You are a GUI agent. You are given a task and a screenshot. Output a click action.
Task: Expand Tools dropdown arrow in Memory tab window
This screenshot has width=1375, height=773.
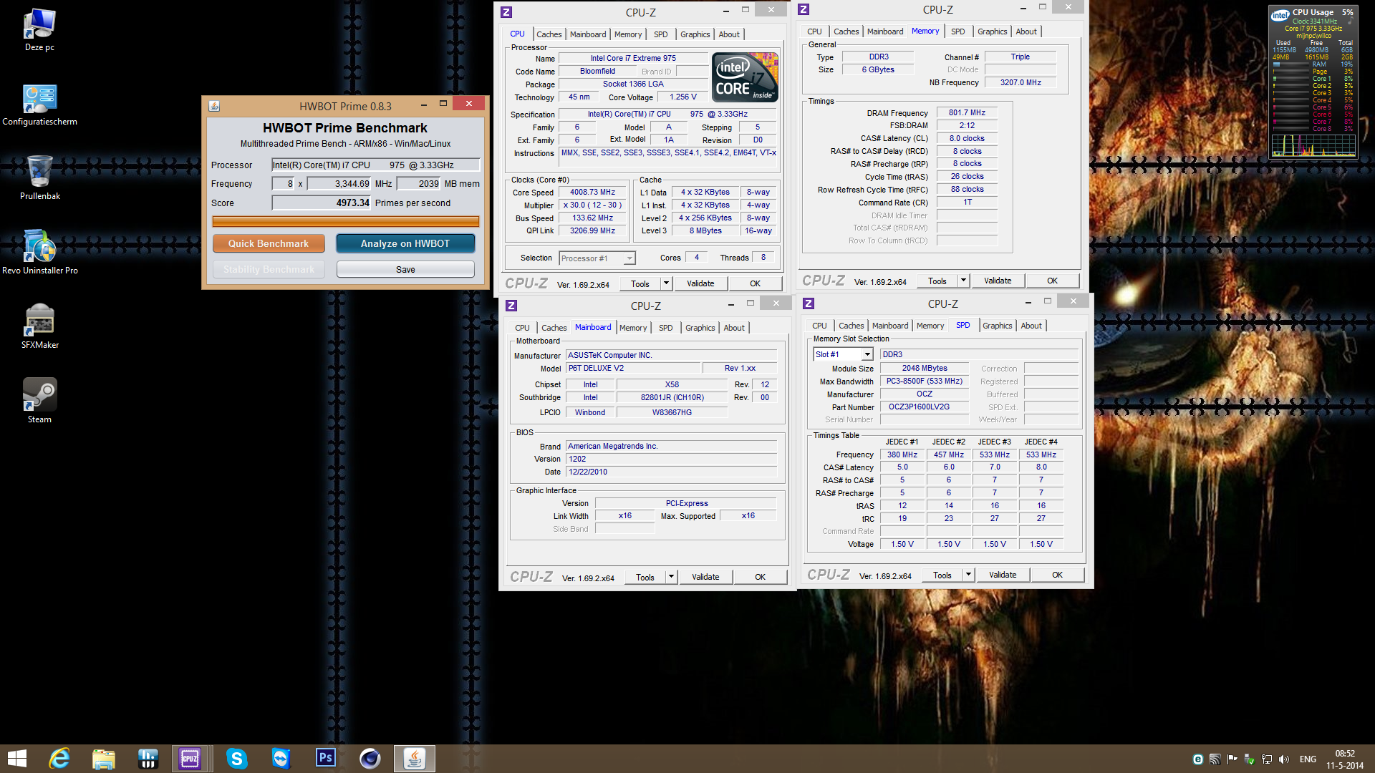(x=963, y=281)
